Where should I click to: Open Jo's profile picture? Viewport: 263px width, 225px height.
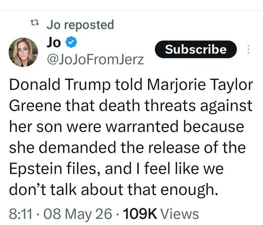(23, 52)
